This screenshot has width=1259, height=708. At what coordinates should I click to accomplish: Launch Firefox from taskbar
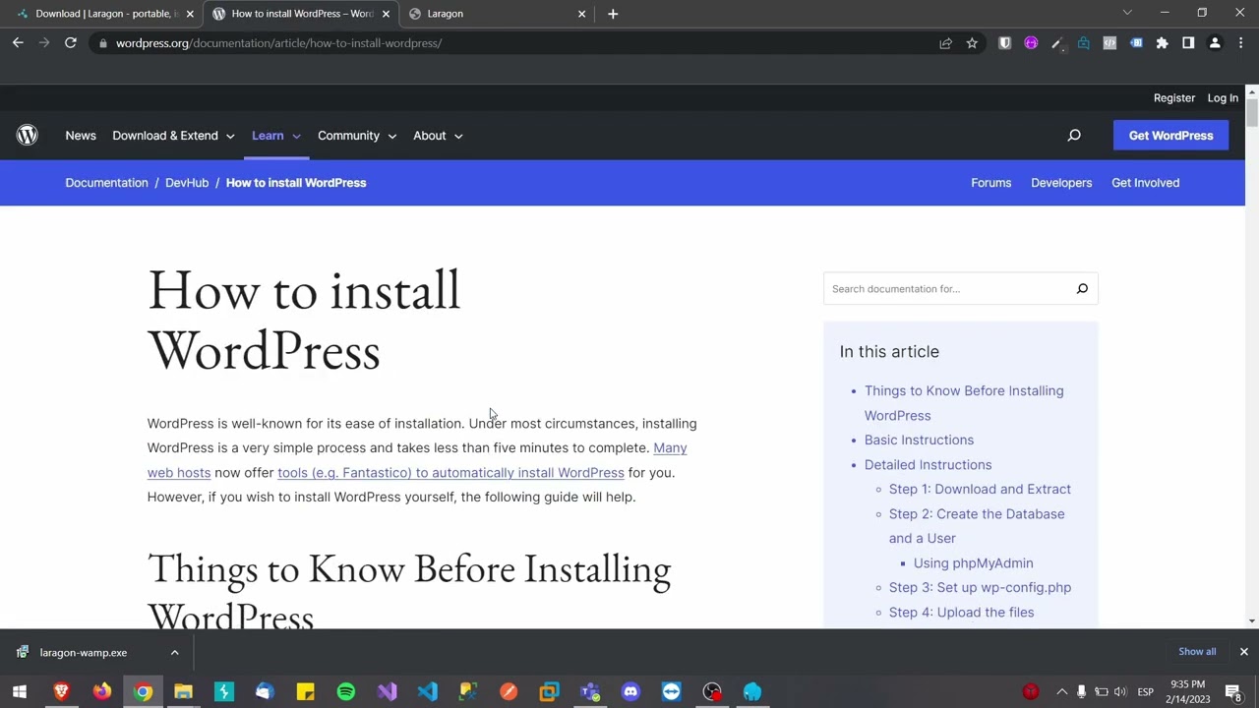[x=102, y=692]
